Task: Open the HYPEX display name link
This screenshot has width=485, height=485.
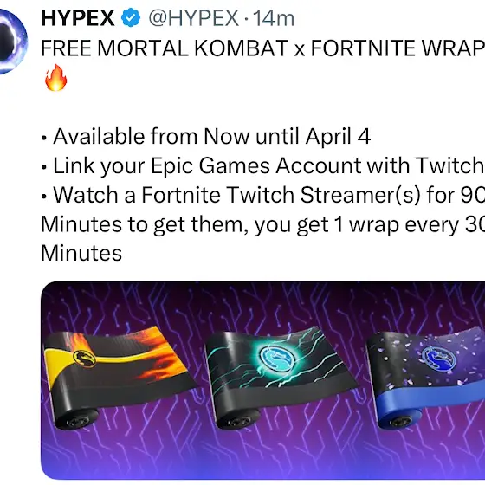Action: point(77,18)
